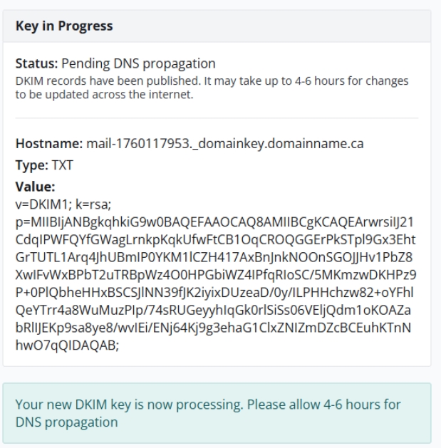Click the green DKIM key processing notification
The image size is (441, 448).
point(217,412)
